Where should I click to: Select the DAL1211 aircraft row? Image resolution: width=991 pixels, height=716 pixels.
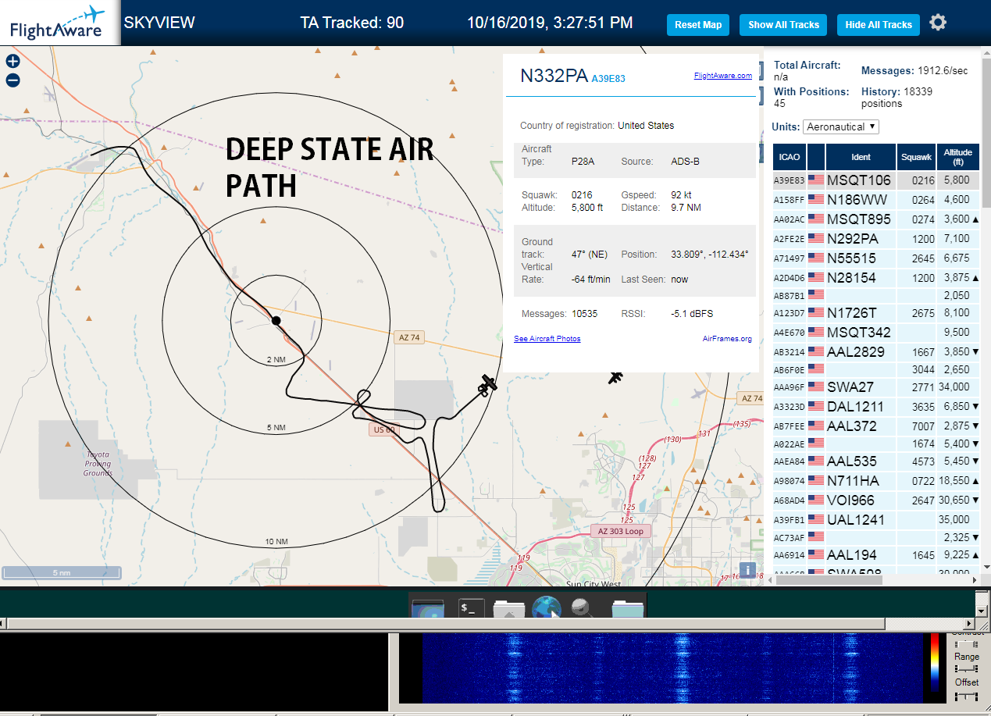click(875, 407)
